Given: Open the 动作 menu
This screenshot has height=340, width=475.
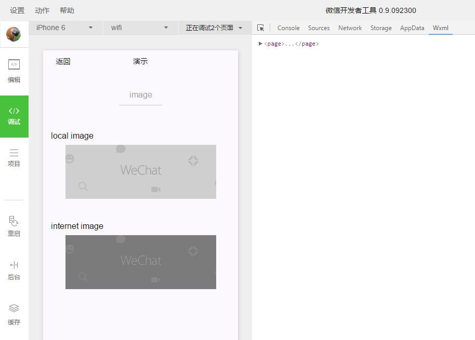Looking at the screenshot, I should coord(42,10).
